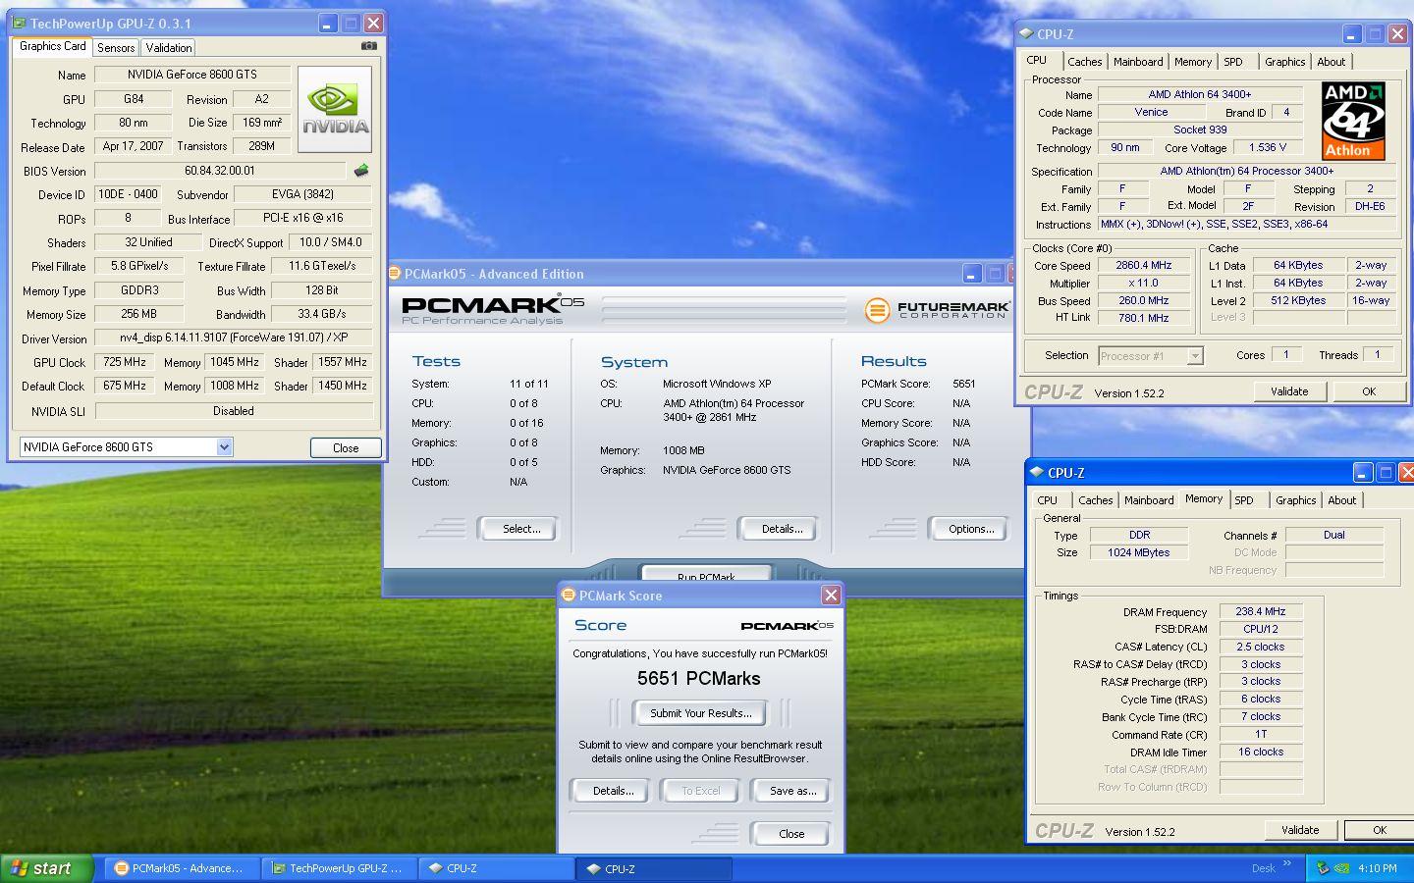1414x883 pixels.
Task: Open SPD tab in upper CPU-Z window
Action: [1233, 62]
